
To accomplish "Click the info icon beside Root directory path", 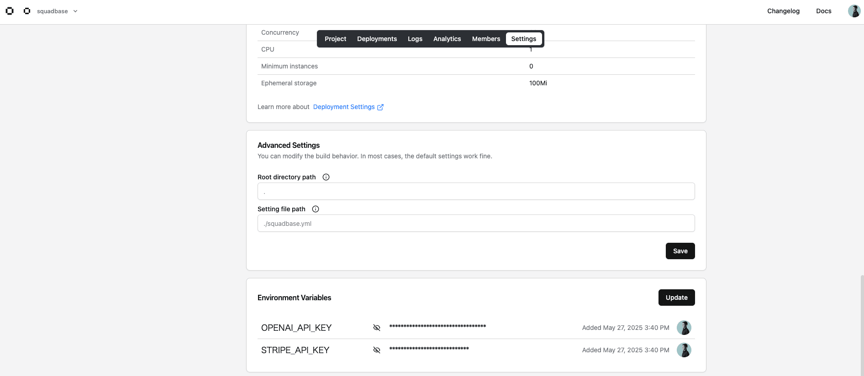I will tap(326, 177).
